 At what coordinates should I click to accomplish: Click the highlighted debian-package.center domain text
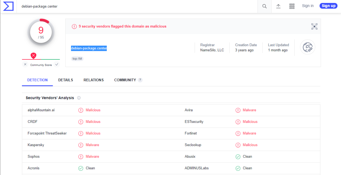[89, 48]
